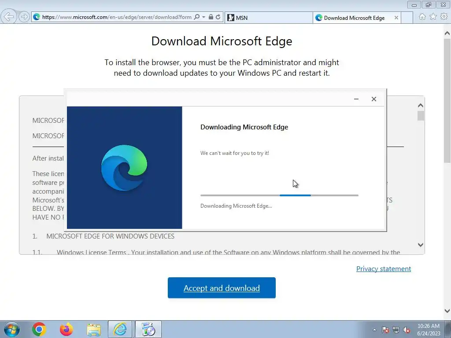Launch Google Chrome from taskbar

(39, 329)
